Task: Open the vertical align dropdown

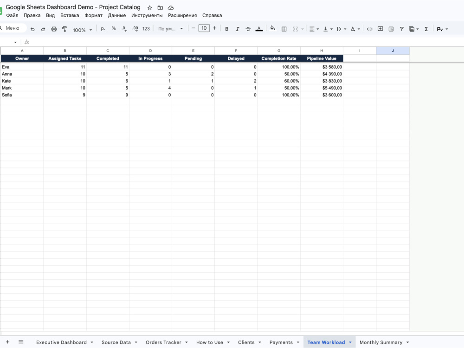Action: point(328,29)
